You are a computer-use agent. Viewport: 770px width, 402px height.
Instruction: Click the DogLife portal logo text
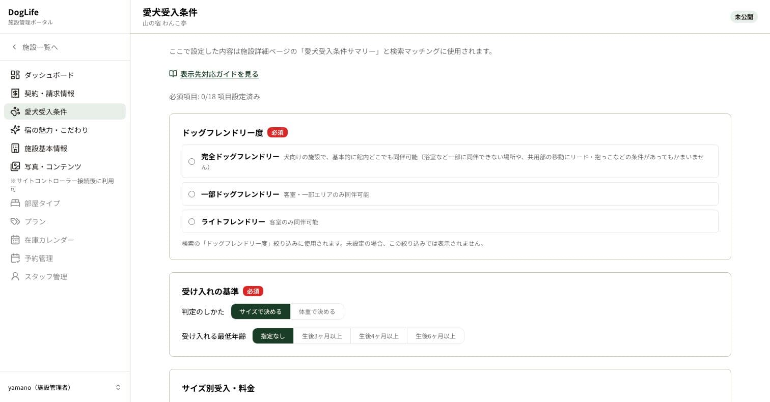(23, 12)
